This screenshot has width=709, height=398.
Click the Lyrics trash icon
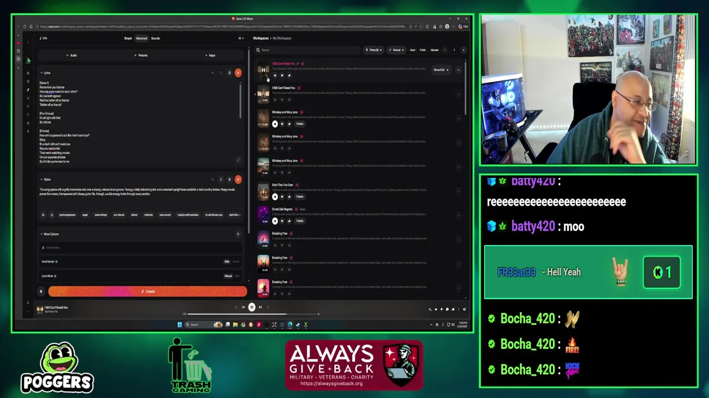(229, 73)
